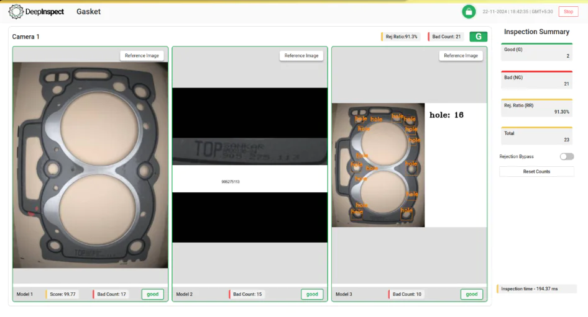The width and height of the screenshot is (588, 317).
Task: Click Model 2 good status badge
Action: (x=312, y=294)
